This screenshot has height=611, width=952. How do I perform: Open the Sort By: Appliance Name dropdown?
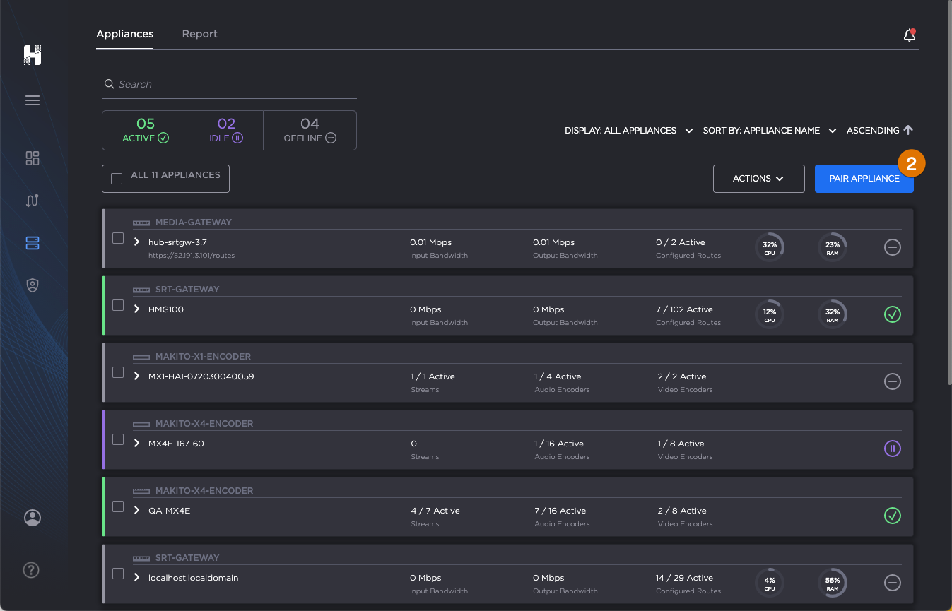point(769,131)
